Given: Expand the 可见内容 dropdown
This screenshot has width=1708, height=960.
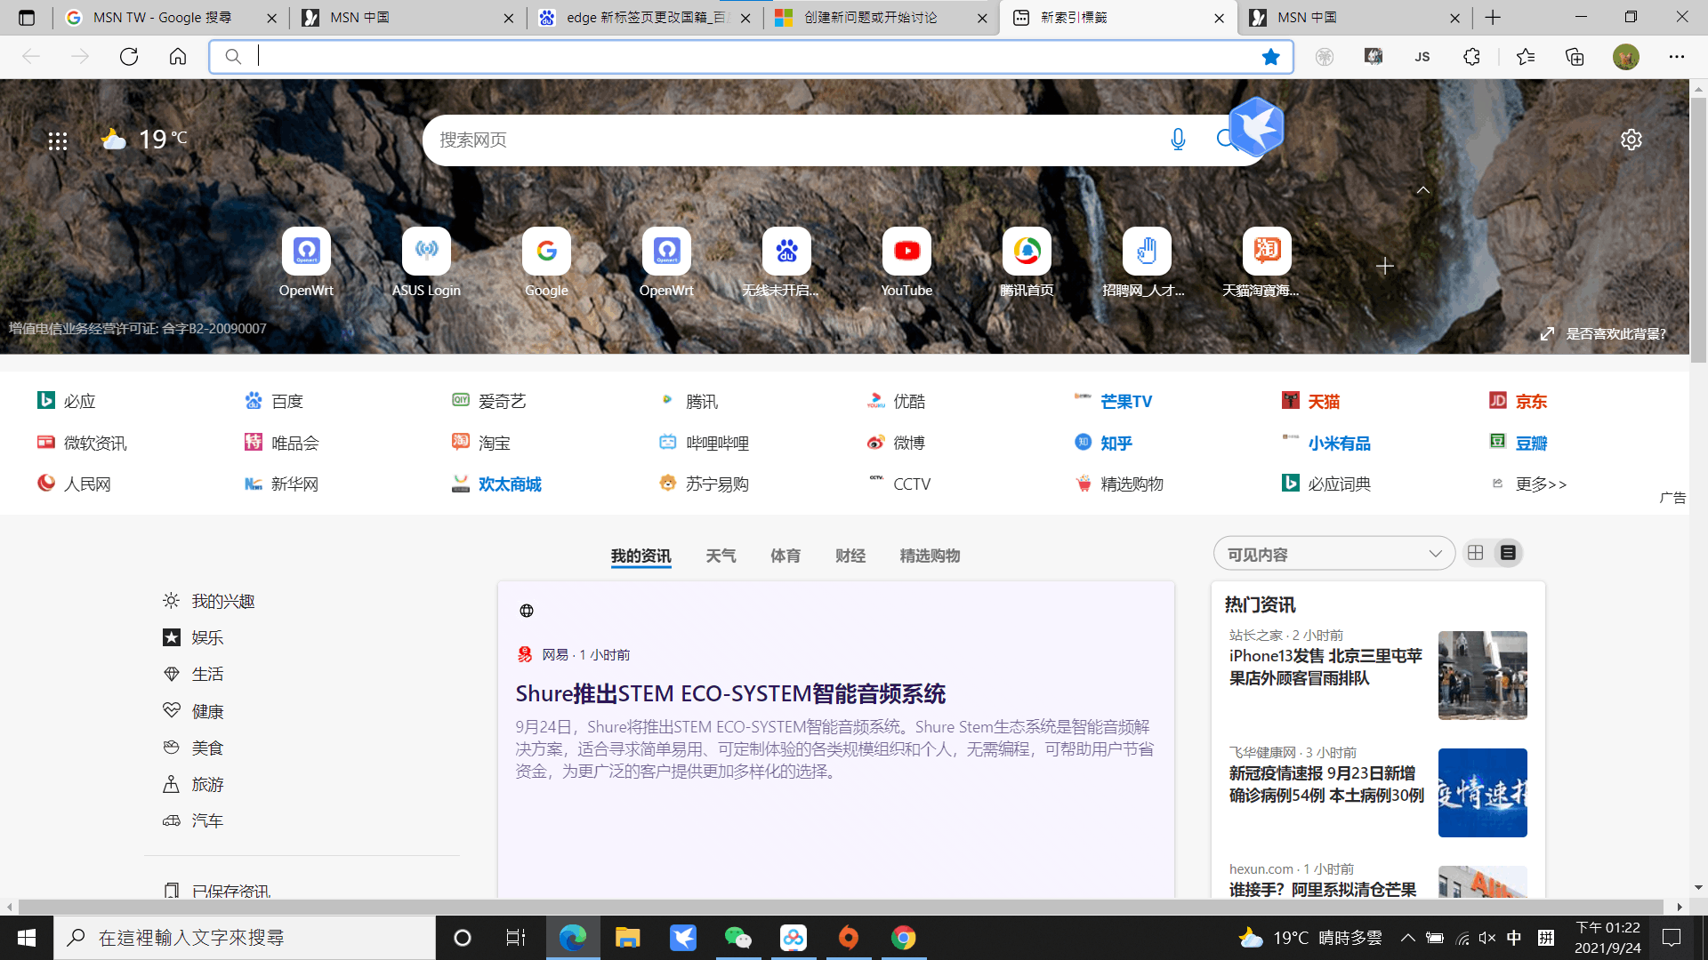Looking at the screenshot, I should pyautogui.click(x=1333, y=554).
